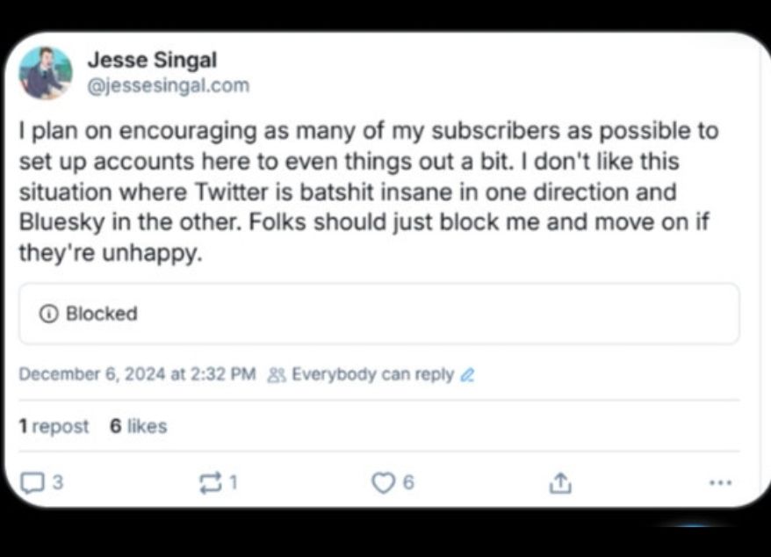Click the post body text
The image size is (771, 557).
[x=369, y=192]
